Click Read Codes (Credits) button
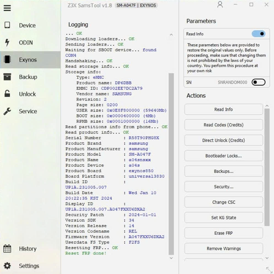The height and width of the screenshot is (274, 274). (224, 125)
